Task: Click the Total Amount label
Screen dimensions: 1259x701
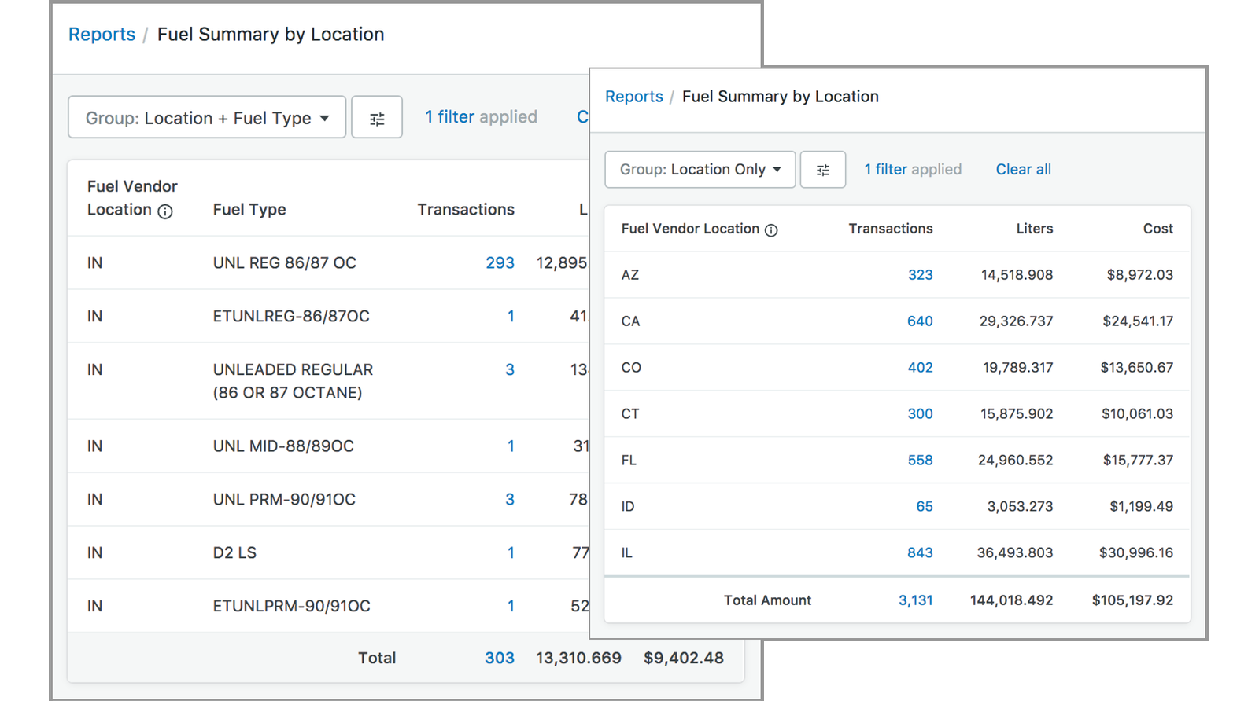Action: [x=767, y=600]
